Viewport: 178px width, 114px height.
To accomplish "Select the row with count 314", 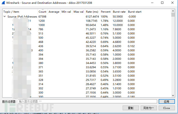I will [x=87, y=84].
